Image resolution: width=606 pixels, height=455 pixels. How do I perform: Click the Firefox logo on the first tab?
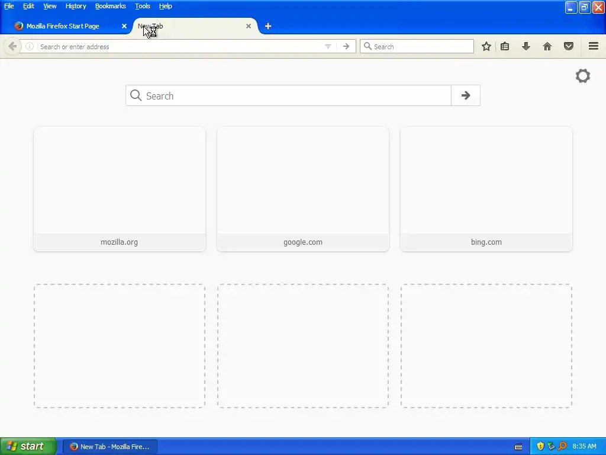click(18, 26)
